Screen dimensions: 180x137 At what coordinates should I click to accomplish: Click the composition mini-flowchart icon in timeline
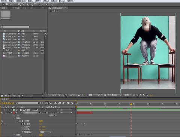point(42,103)
